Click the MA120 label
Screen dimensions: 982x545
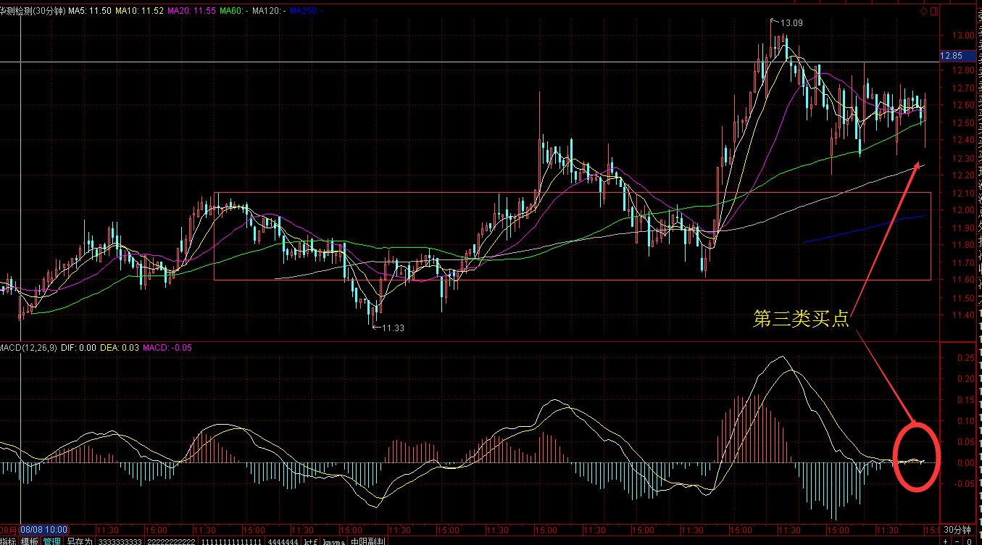click(x=269, y=11)
